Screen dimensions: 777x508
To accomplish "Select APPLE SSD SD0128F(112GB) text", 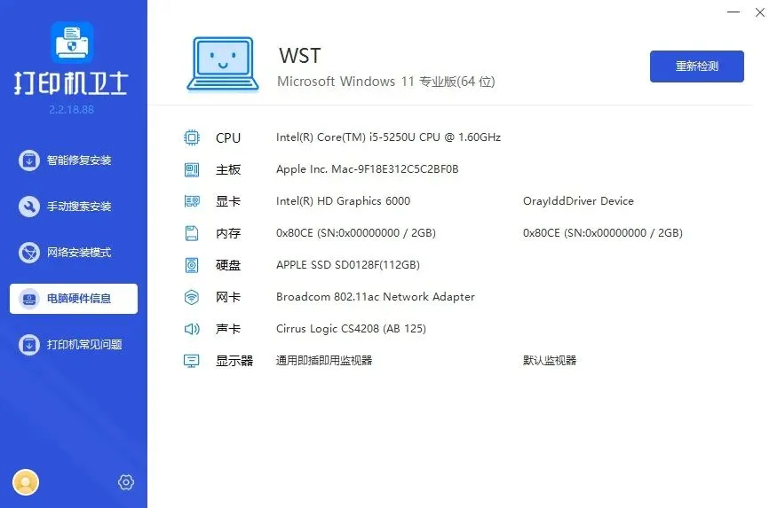I will [x=348, y=264].
